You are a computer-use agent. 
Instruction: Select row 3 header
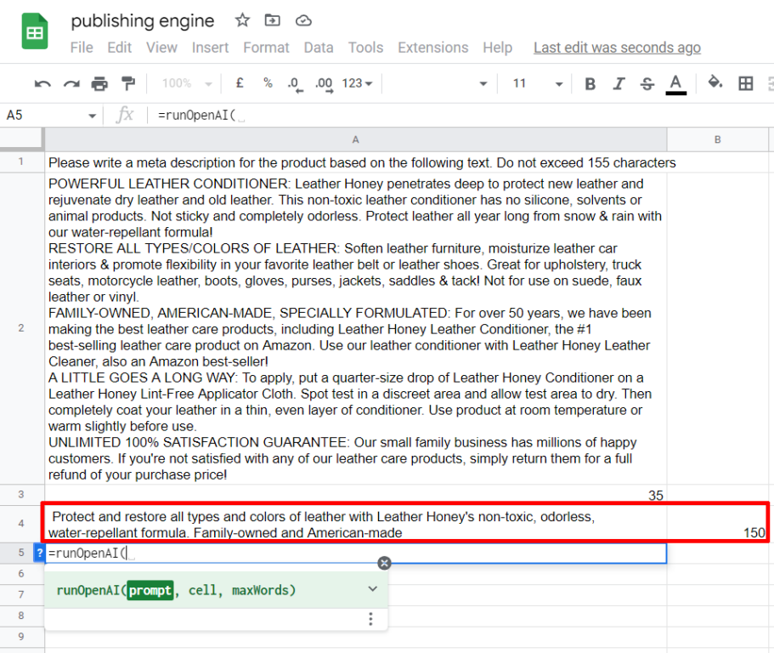[x=21, y=495]
